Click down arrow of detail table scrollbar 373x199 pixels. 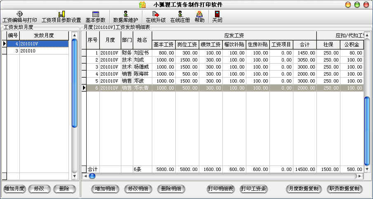pyautogui.click(x=367, y=169)
